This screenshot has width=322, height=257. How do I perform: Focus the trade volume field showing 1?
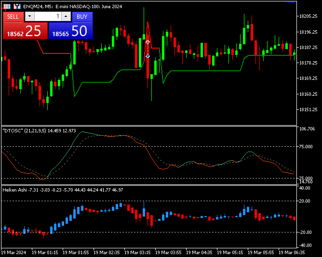[x=48, y=16]
